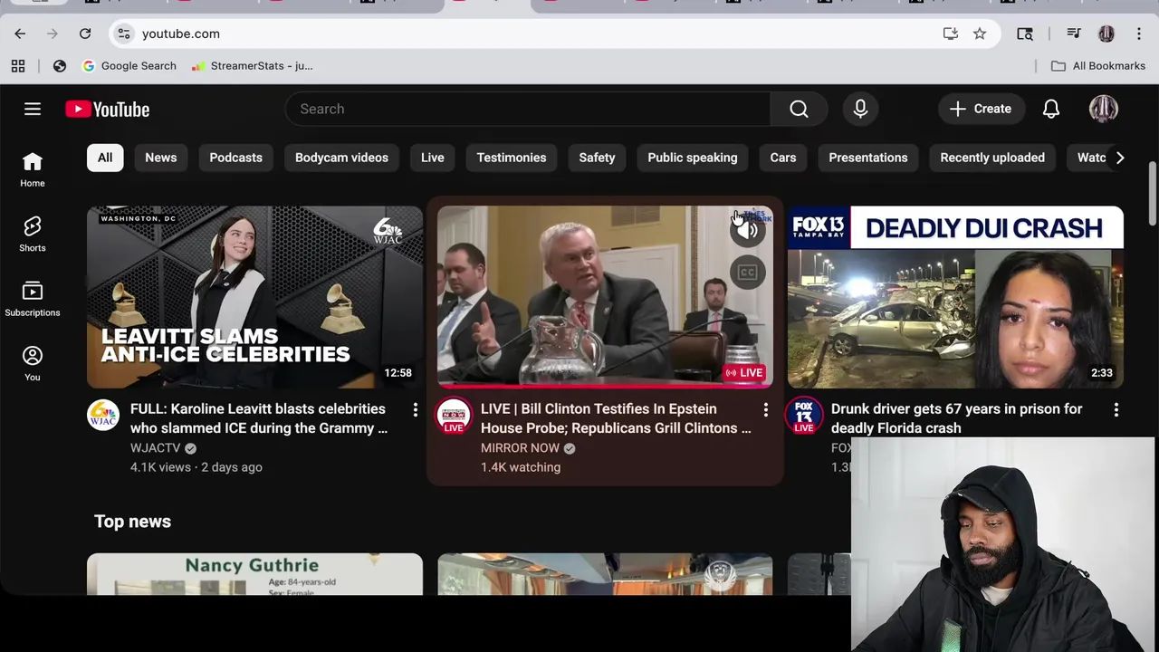The height and width of the screenshot is (652, 1159).
Task: Select the Testimonies filter chip
Action: coord(512,158)
